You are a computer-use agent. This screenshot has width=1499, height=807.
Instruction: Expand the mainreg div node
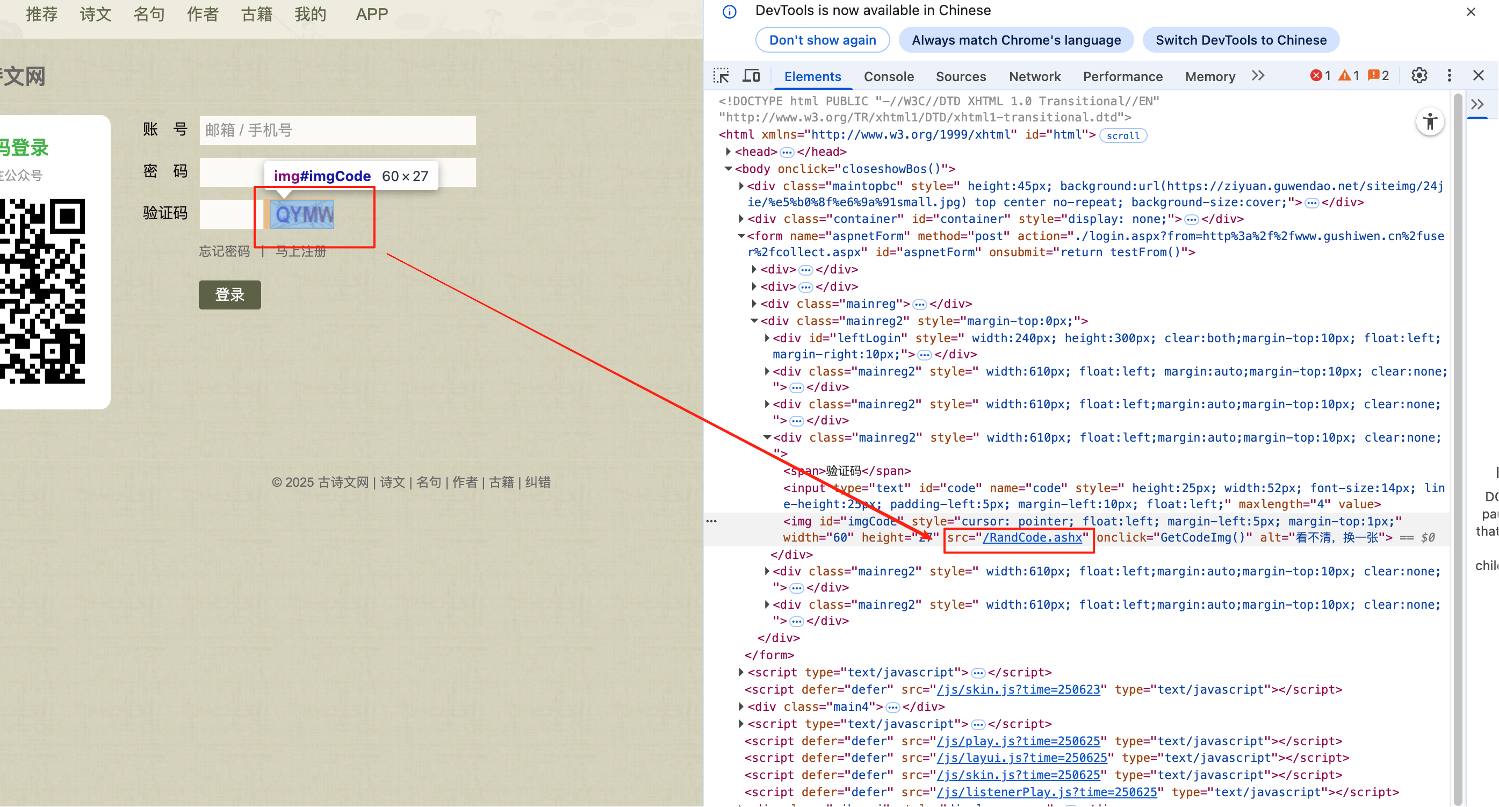[754, 304]
